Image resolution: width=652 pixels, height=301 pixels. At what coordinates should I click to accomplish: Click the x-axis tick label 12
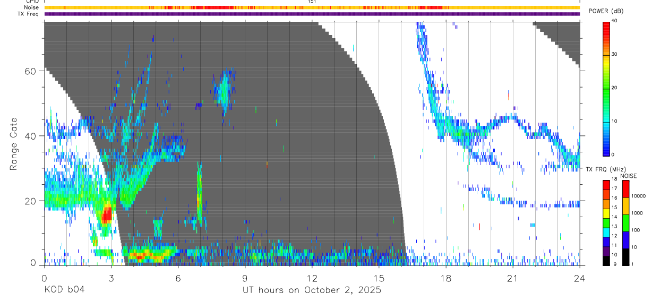(x=312, y=278)
